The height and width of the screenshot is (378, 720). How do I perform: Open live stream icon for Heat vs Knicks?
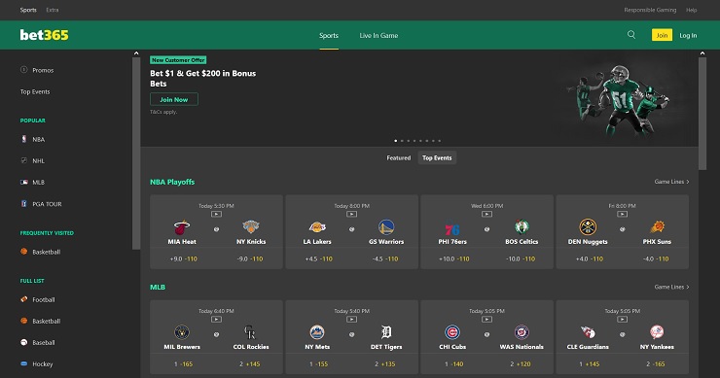[216, 214]
